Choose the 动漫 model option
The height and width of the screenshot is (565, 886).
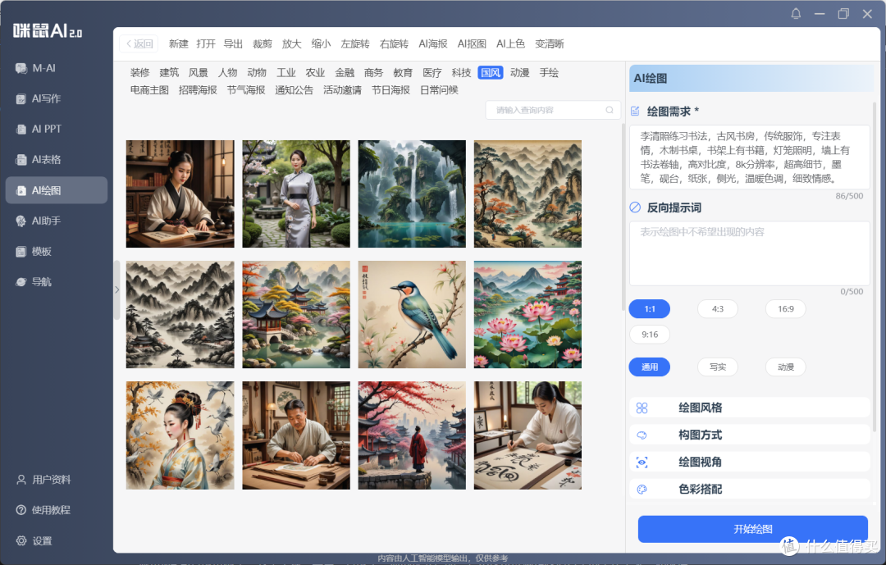785,367
